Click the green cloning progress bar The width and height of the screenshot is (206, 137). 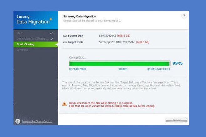click(x=120, y=64)
